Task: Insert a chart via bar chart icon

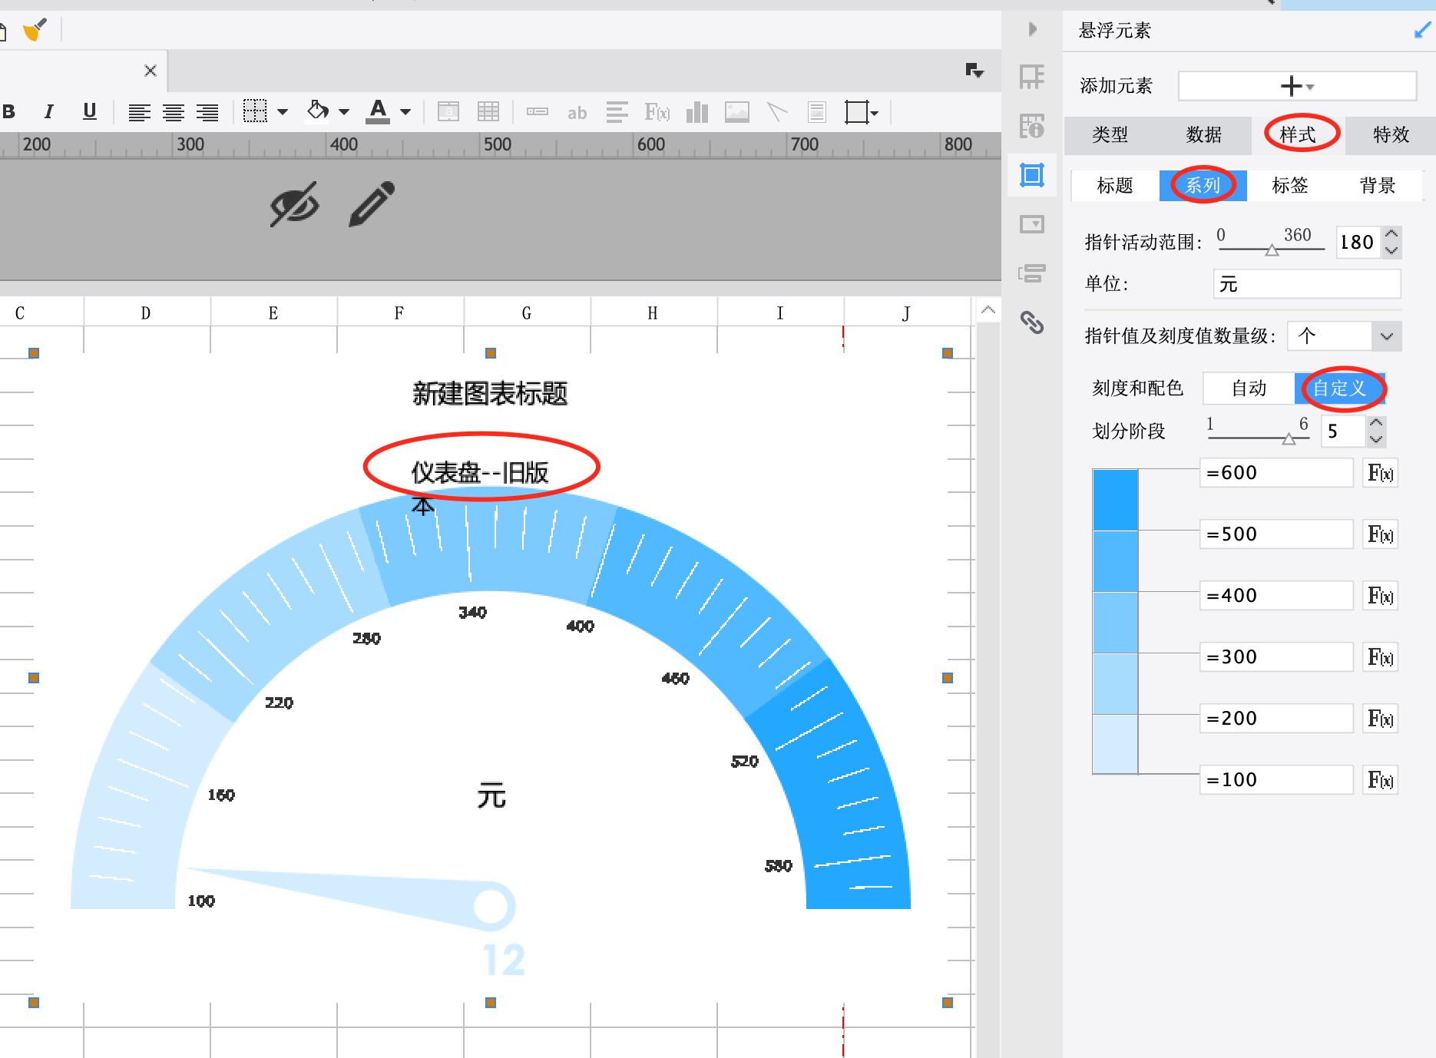Action: (x=697, y=112)
